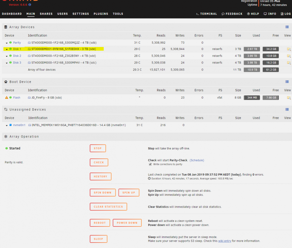Browse Disk 3 contents via View icon
The image size is (292, 248).
[x=289, y=63]
